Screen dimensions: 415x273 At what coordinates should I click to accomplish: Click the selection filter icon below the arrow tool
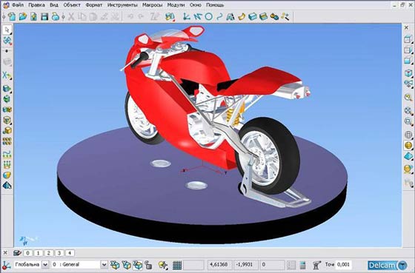pyautogui.click(x=7, y=41)
